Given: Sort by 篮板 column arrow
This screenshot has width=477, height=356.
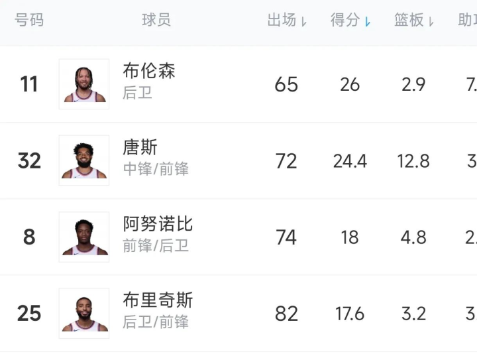Looking at the screenshot, I should click(431, 22).
